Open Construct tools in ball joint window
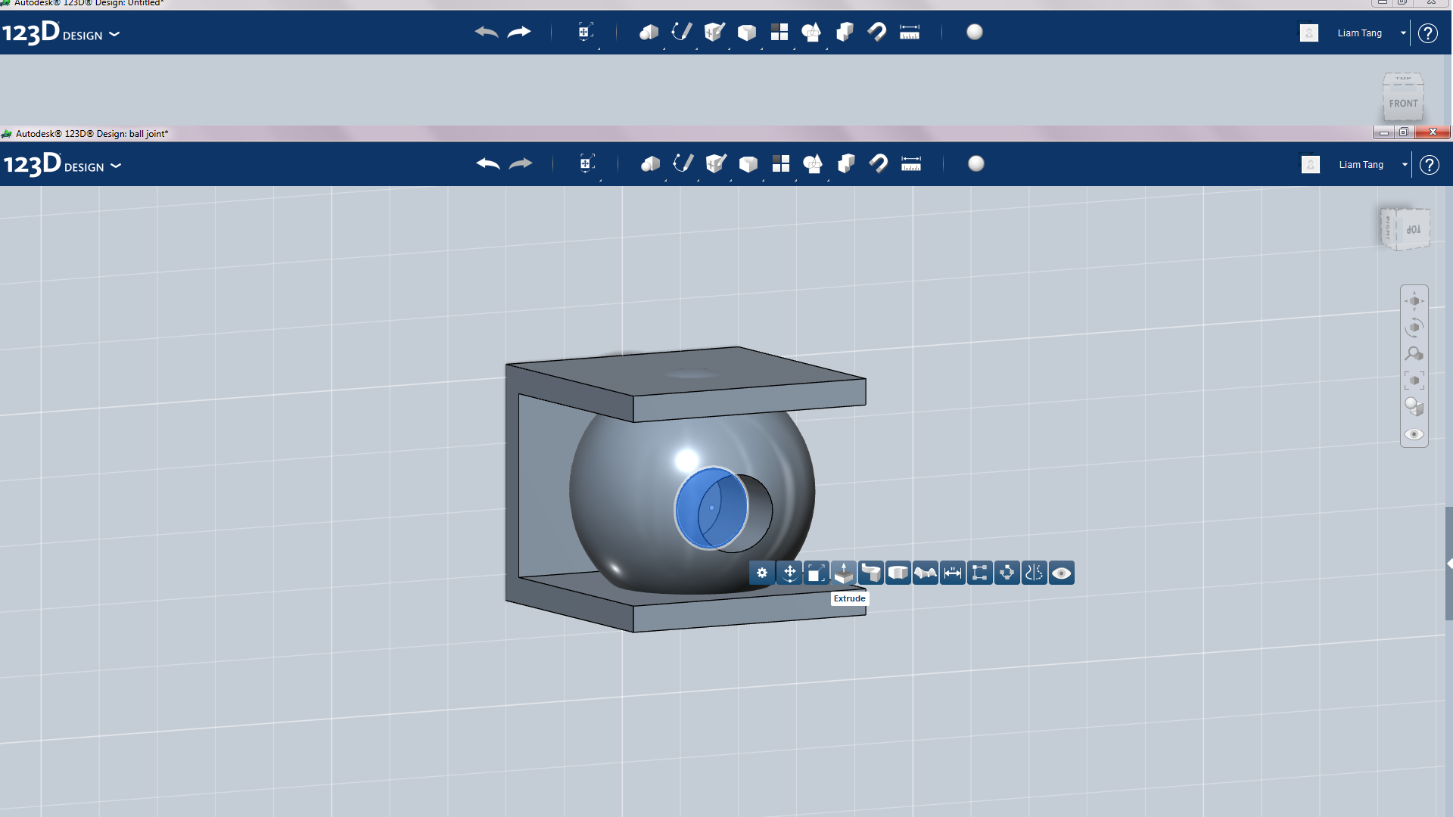The height and width of the screenshot is (817, 1453). pos(715,163)
